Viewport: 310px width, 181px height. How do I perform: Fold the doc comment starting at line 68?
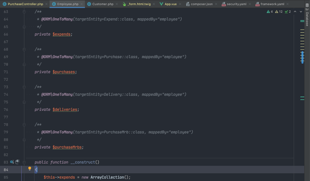click(x=24, y=49)
